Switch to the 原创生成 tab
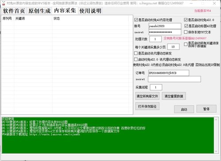This screenshot has width=221, height=161. pos(39,11)
